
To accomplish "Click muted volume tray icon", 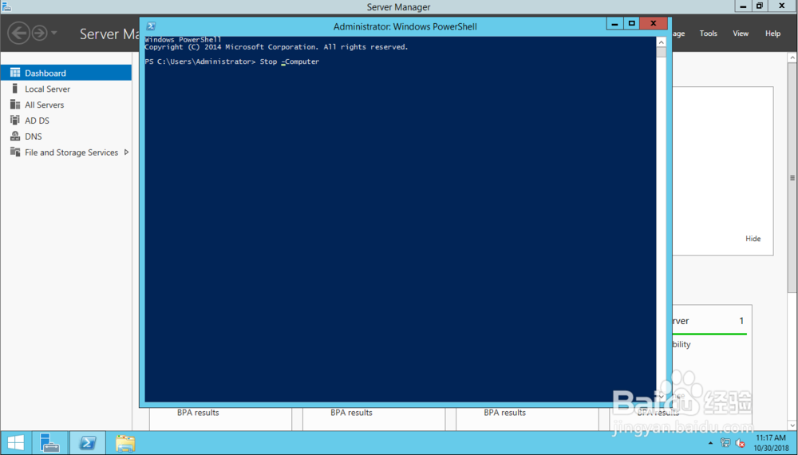I will [x=740, y=443].
